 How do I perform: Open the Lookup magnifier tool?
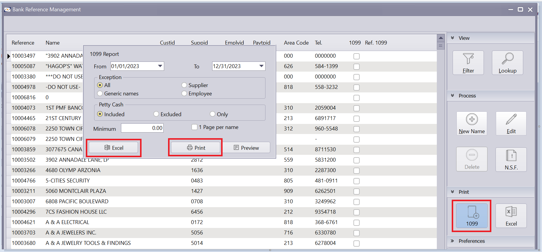507,63
